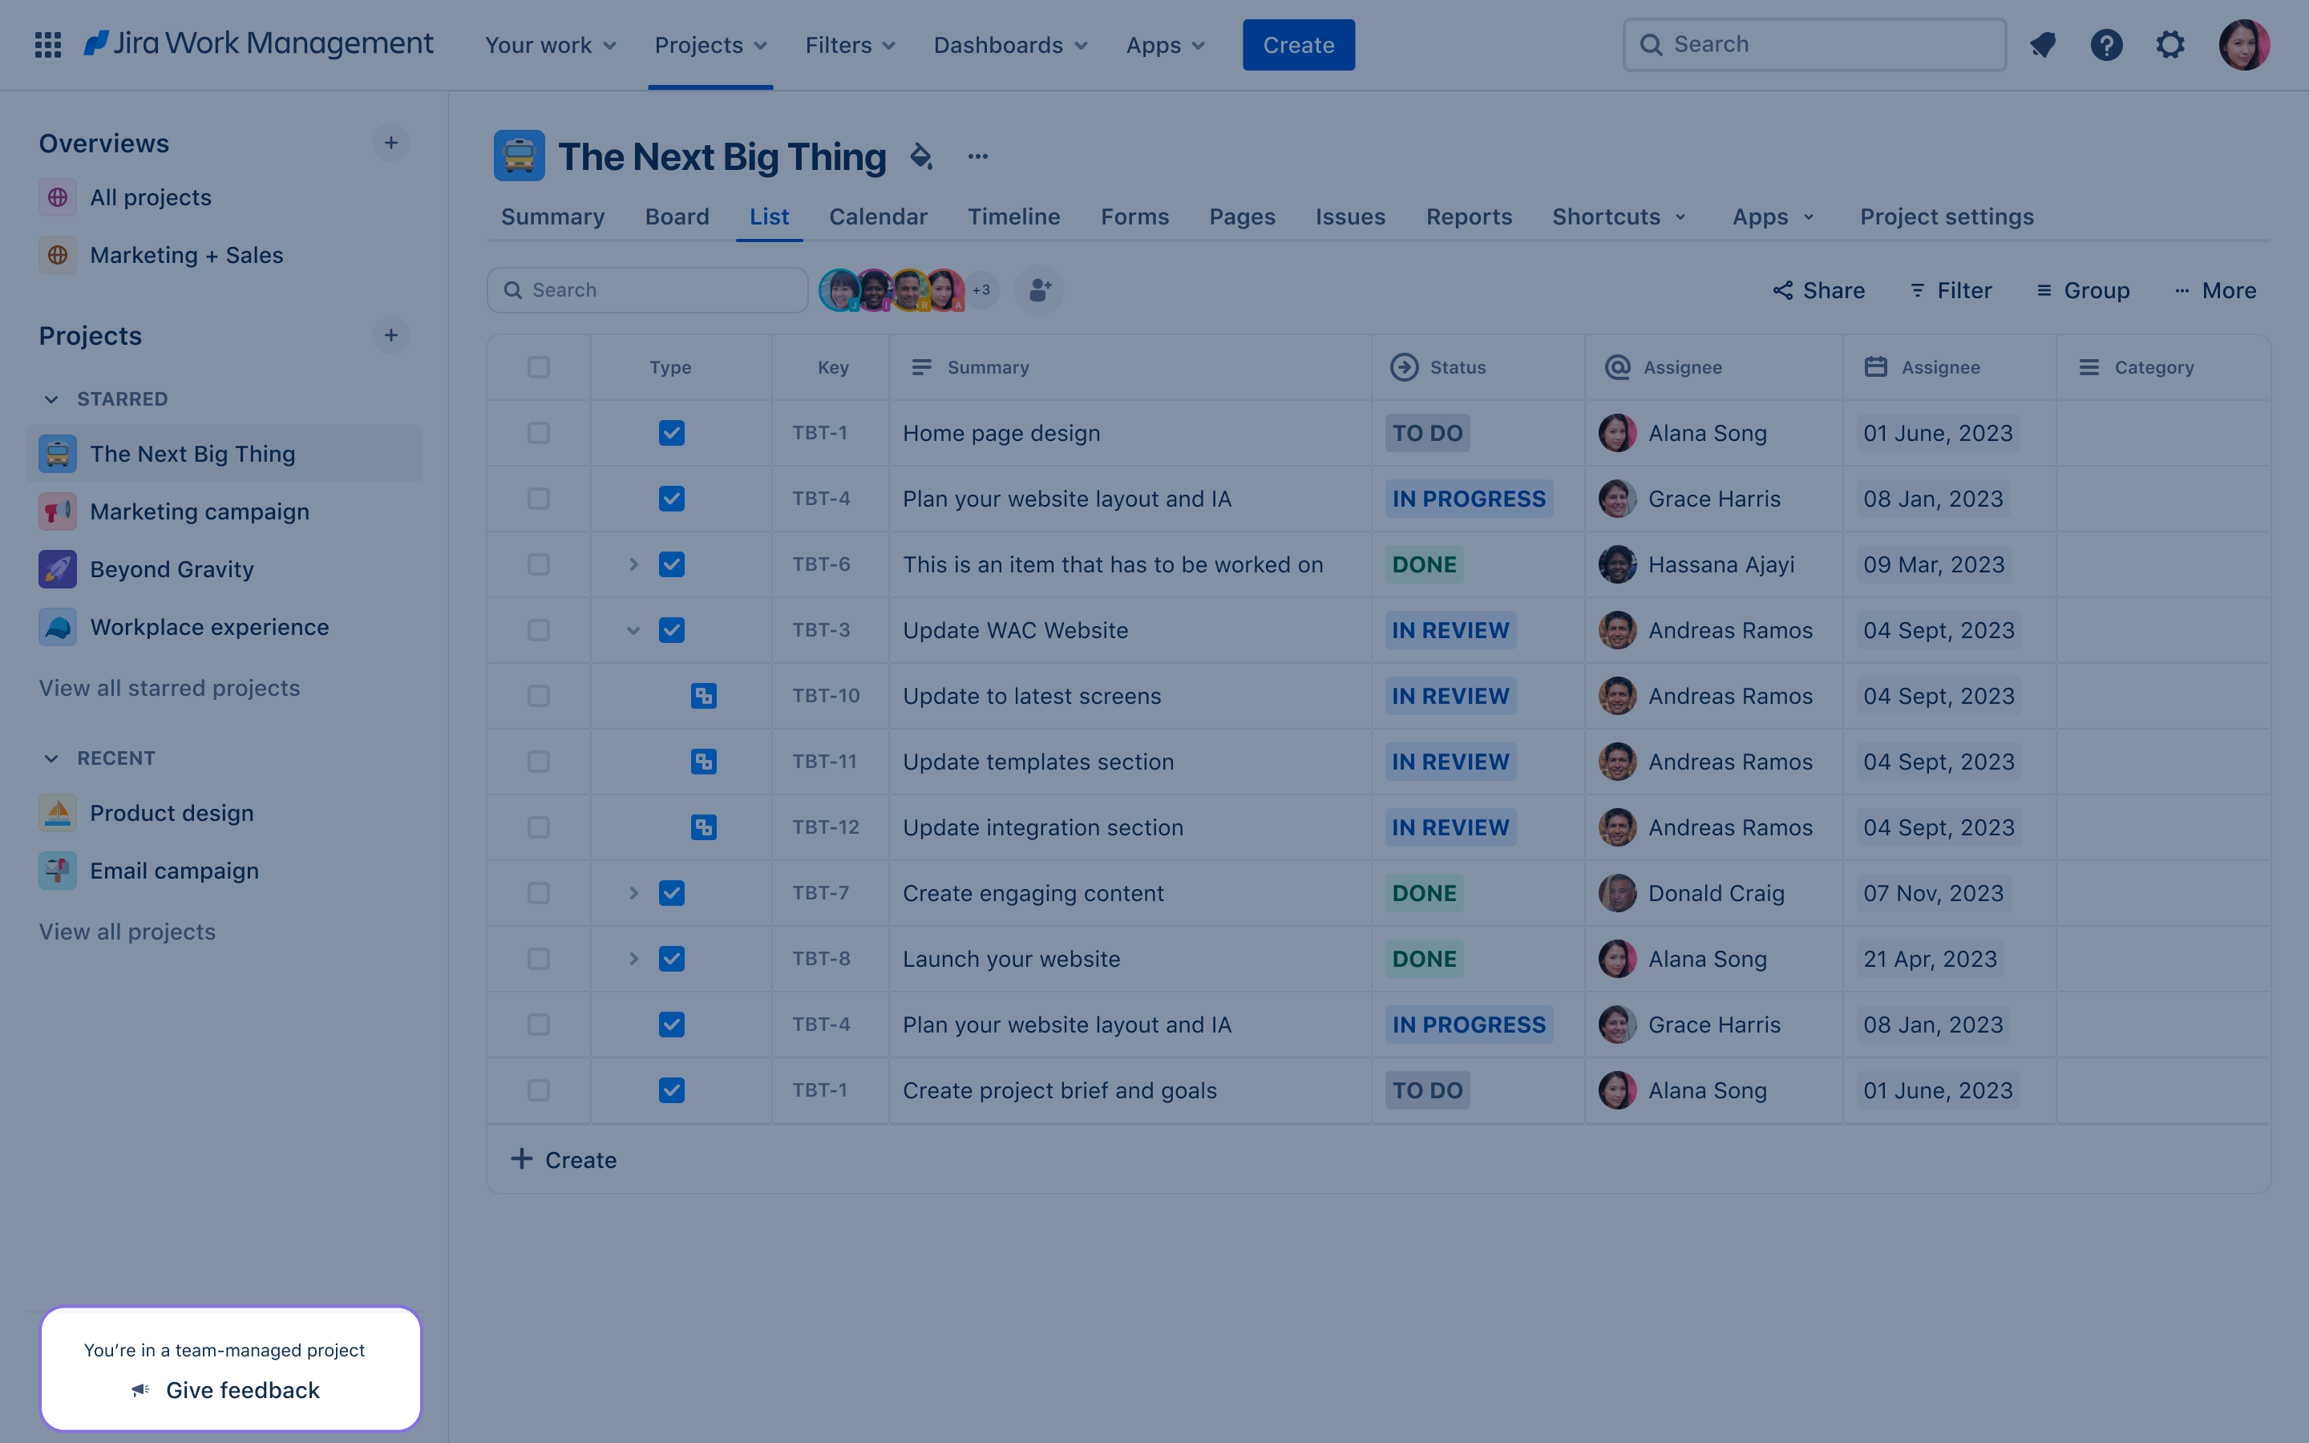Click the Timeline view tab
This screenshot has height=1443, width=2309.
pyautogui.click(x=1014, y=216)
